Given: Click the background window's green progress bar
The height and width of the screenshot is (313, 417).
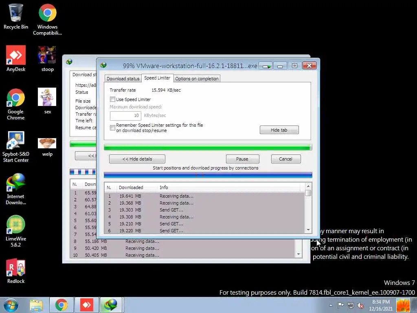Looking at the screenshot, I should pos(83,144).
